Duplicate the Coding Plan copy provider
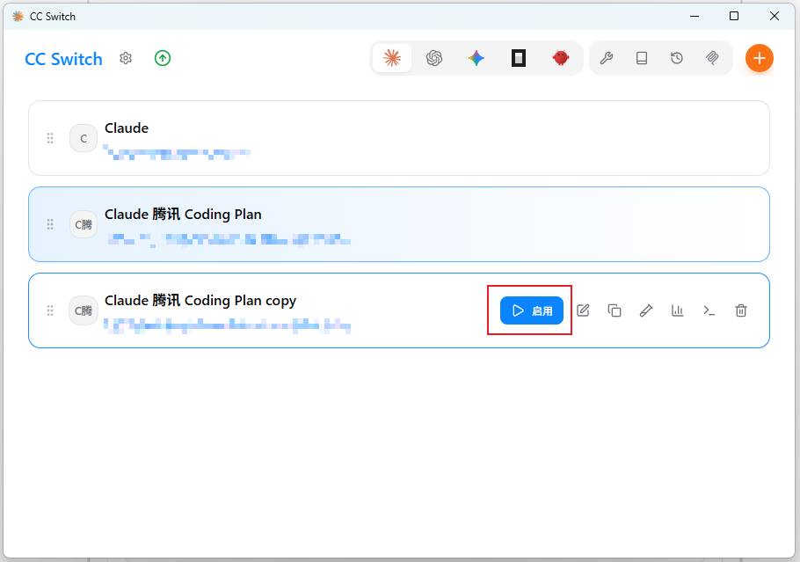 (615, 310)
